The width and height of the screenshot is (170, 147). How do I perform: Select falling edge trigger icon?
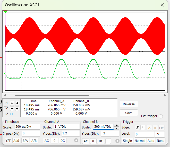pos(143,128)
